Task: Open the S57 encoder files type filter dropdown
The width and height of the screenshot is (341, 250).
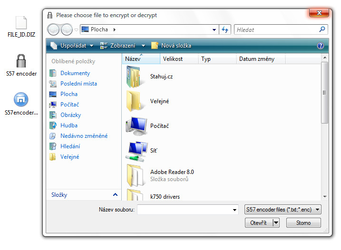Action: point(283,210)
